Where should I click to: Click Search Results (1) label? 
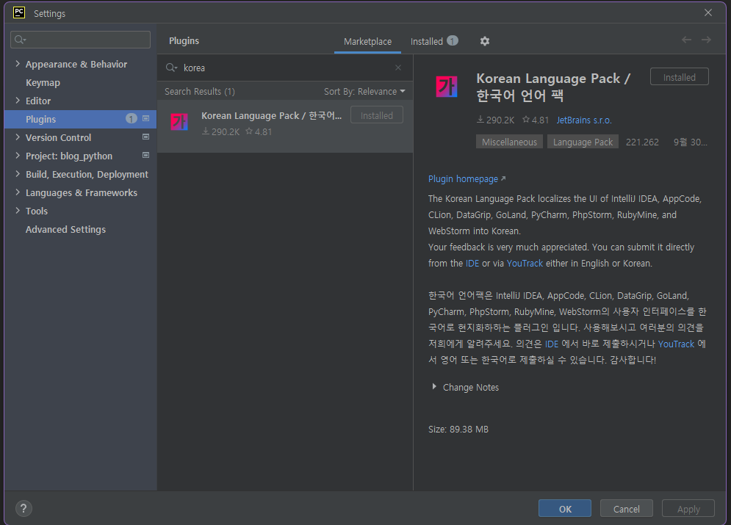[x=200, y=91]
